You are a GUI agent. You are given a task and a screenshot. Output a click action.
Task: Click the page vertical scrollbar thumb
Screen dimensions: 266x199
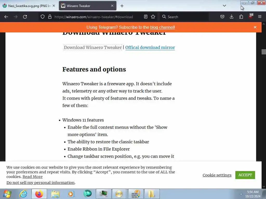coord(264,52)
